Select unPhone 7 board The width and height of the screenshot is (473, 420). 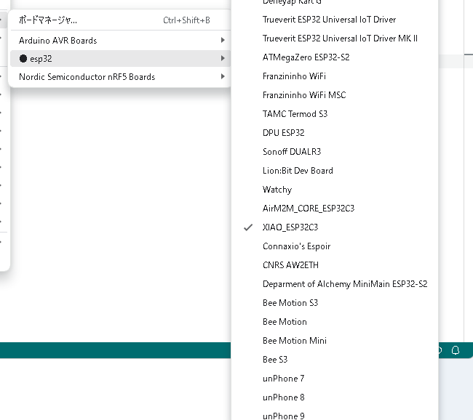[335, 379]
